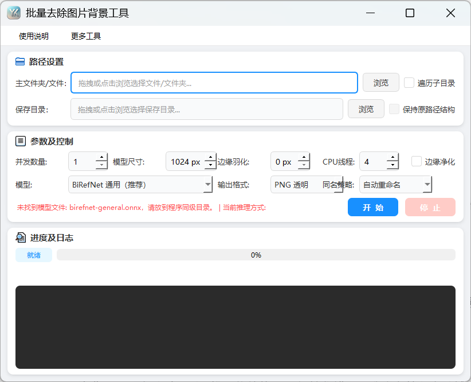Click 浏览 button for main folder
Image resolution: width=471 pixels, height=382 pixels.
381,83
